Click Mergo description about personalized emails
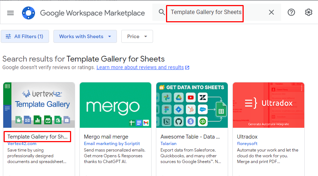Screen dimensions: 318x176 [115, 156]
